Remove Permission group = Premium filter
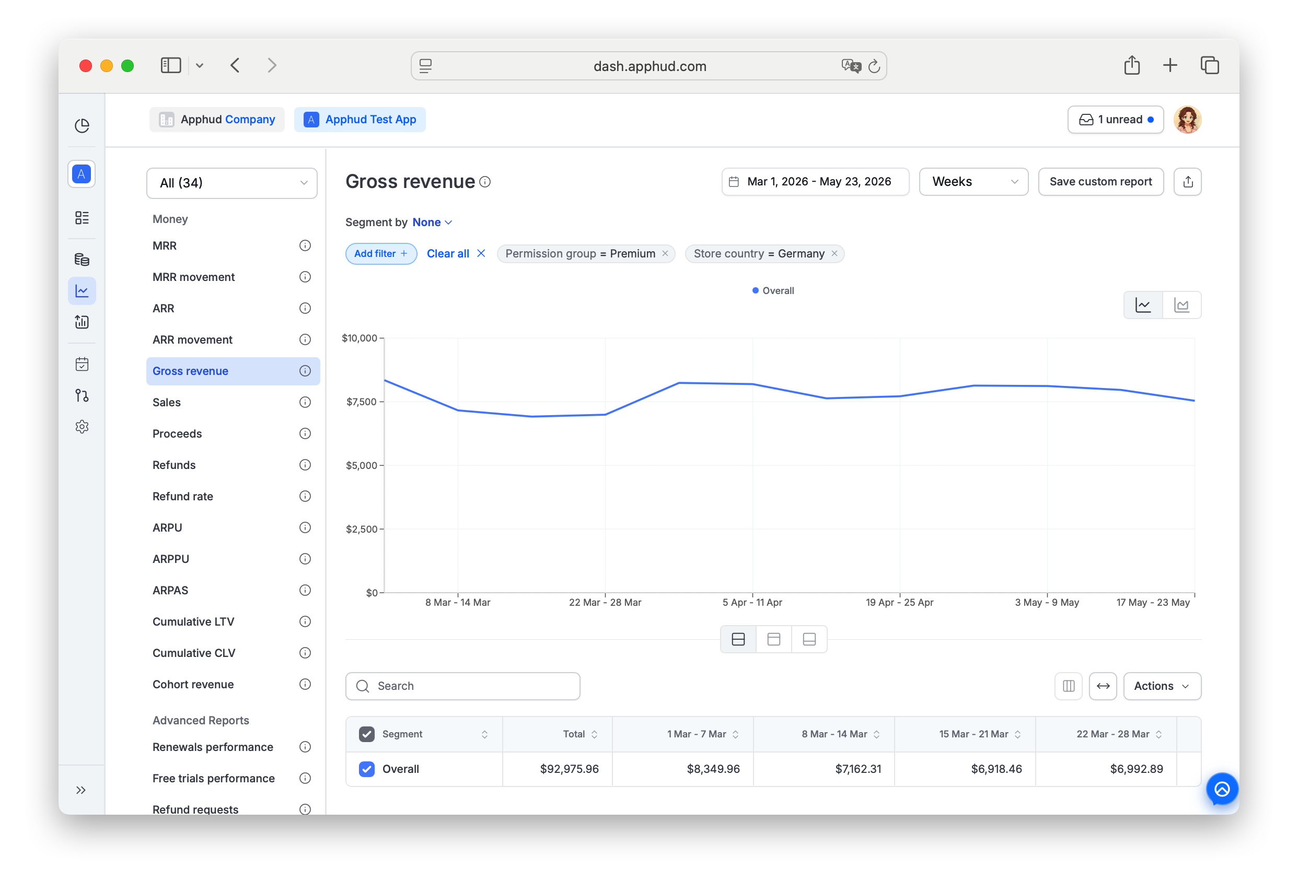 665,254
